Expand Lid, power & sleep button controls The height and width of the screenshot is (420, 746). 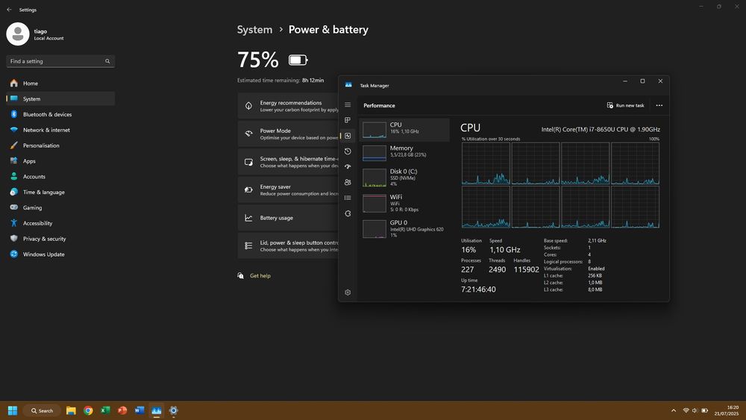point(288,246)
